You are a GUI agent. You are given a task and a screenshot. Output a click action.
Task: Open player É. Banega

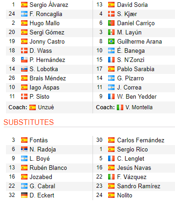(131, 50)
